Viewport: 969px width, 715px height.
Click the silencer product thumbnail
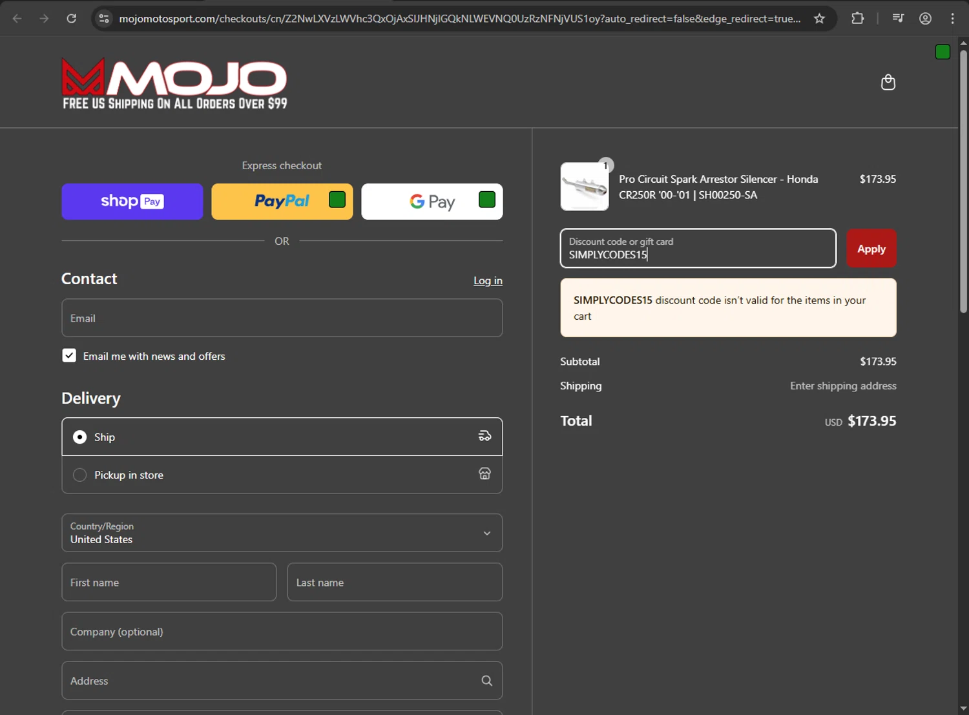(585, 187)
